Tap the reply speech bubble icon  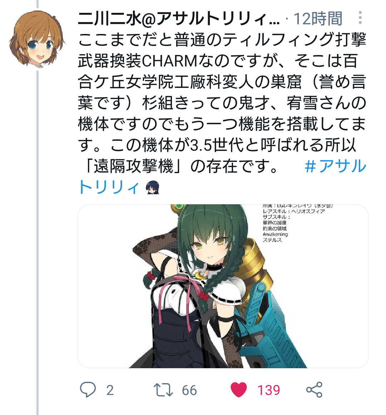click(x=88, y=390)
